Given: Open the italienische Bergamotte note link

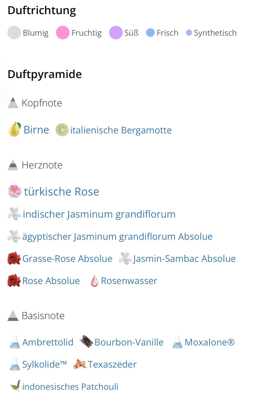Looking at the screenshot, I should click(121, 130).
